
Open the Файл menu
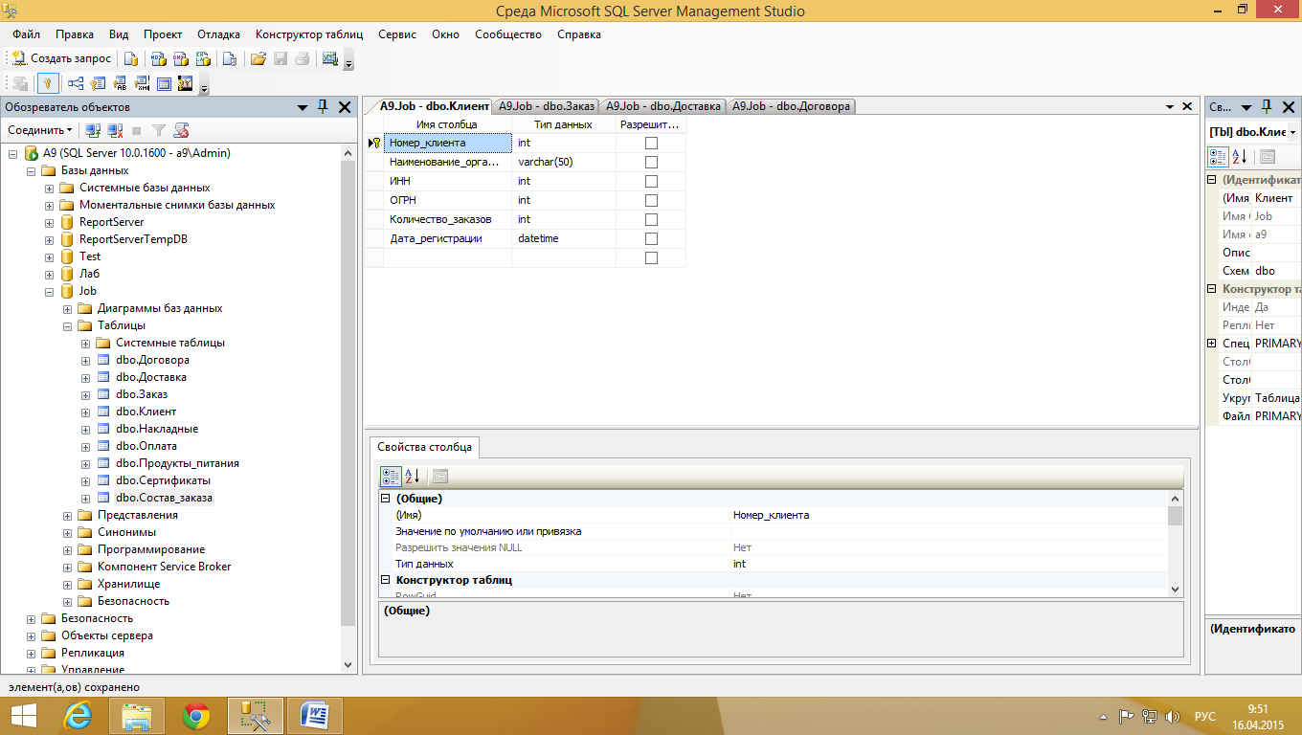click(26, 34)
